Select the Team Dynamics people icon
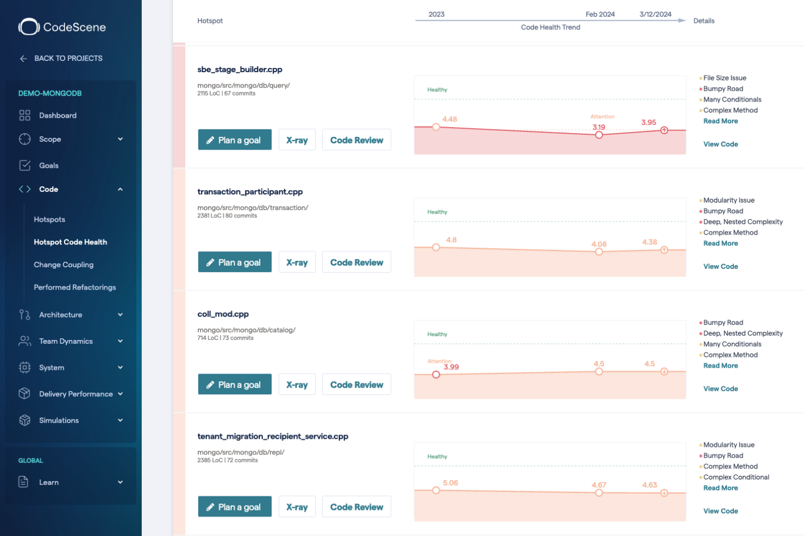This screenshot has width=804, height=536. (x=24, y=341)
